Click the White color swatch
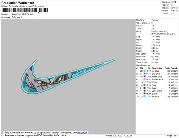 pos(144,82)
